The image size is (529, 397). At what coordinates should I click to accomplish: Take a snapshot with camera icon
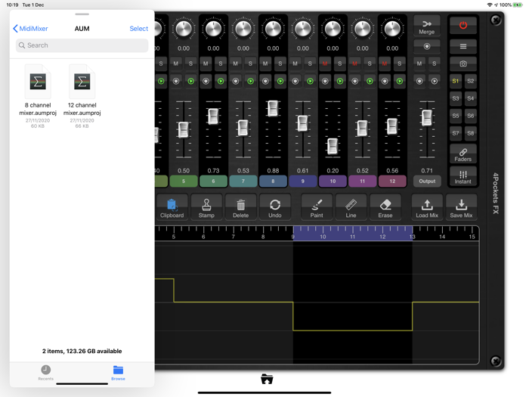click(x=462, y=64)
